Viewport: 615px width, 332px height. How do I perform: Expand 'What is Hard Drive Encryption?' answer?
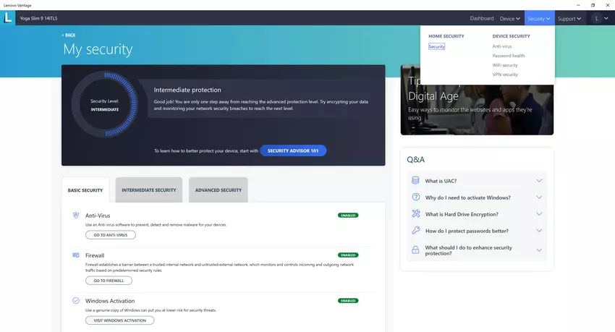539,214
